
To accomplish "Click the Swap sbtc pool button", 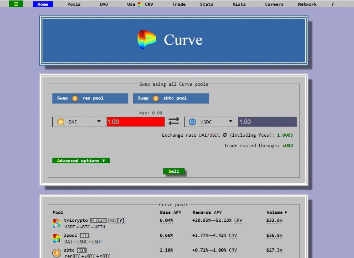I will tap(171, 98).
